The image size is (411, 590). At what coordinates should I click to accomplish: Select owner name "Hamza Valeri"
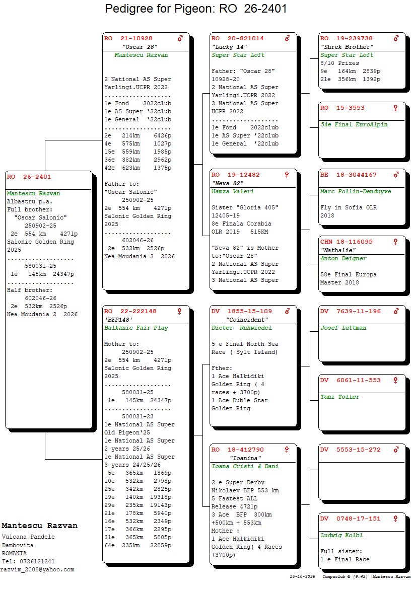click(x=233, y=191)
